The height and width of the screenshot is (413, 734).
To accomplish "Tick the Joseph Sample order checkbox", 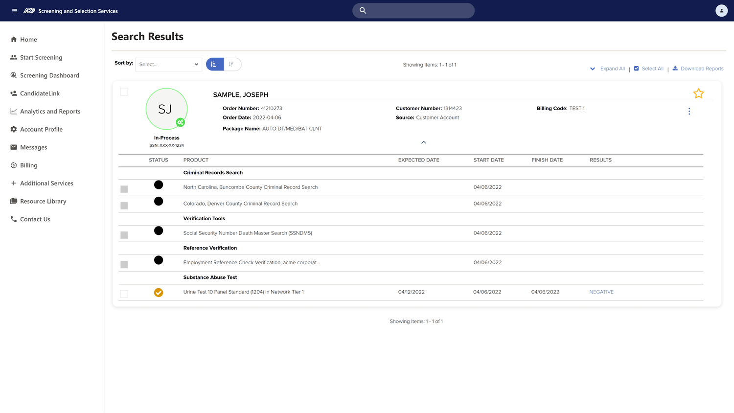I will 124,92.
